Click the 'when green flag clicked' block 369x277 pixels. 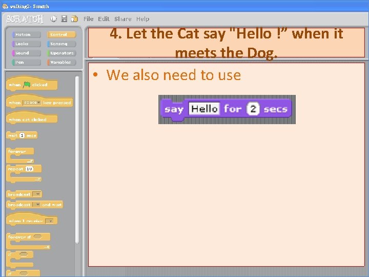point(32,84)
